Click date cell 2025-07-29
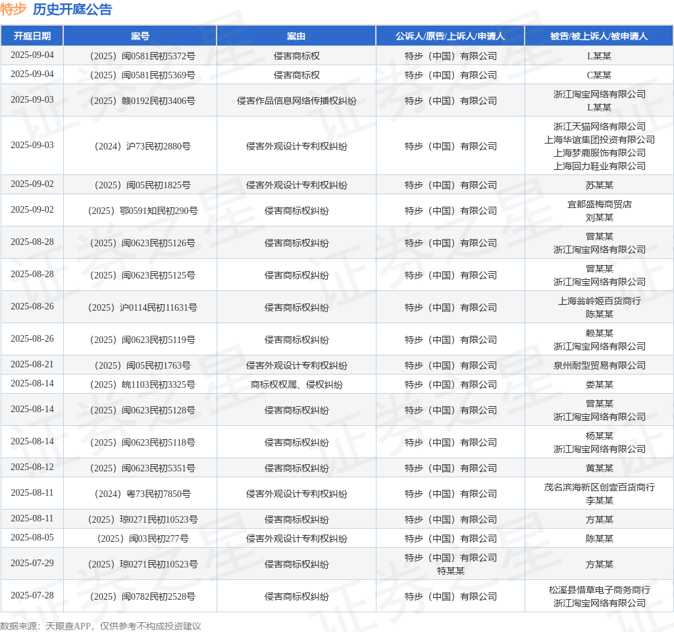 (x=32, y=564)
